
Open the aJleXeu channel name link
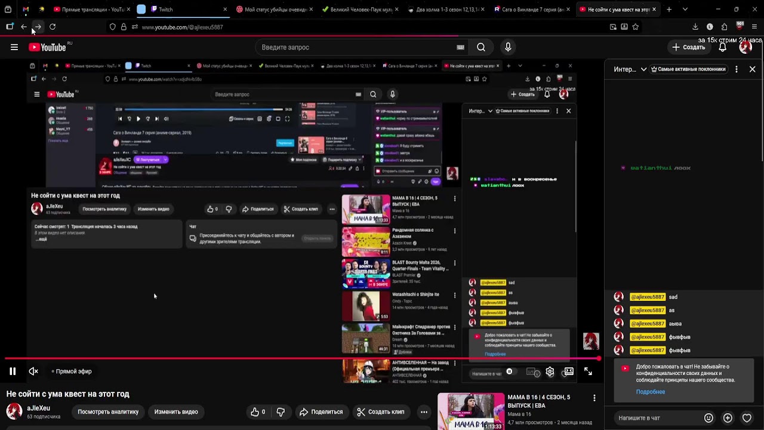tap(39, 408)
